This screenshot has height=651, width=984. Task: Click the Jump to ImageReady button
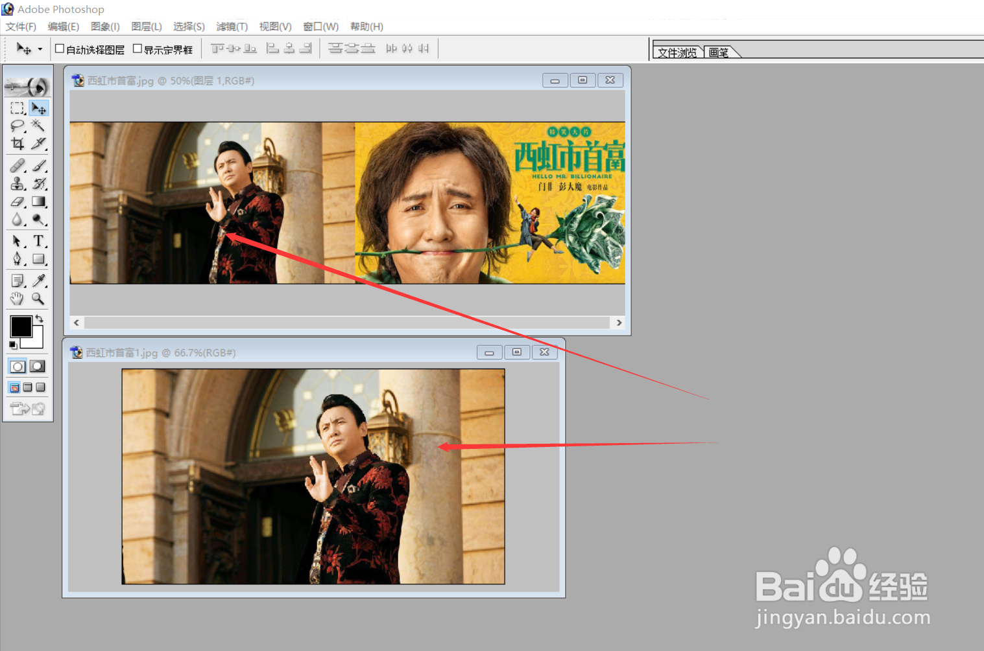(28, 409)
